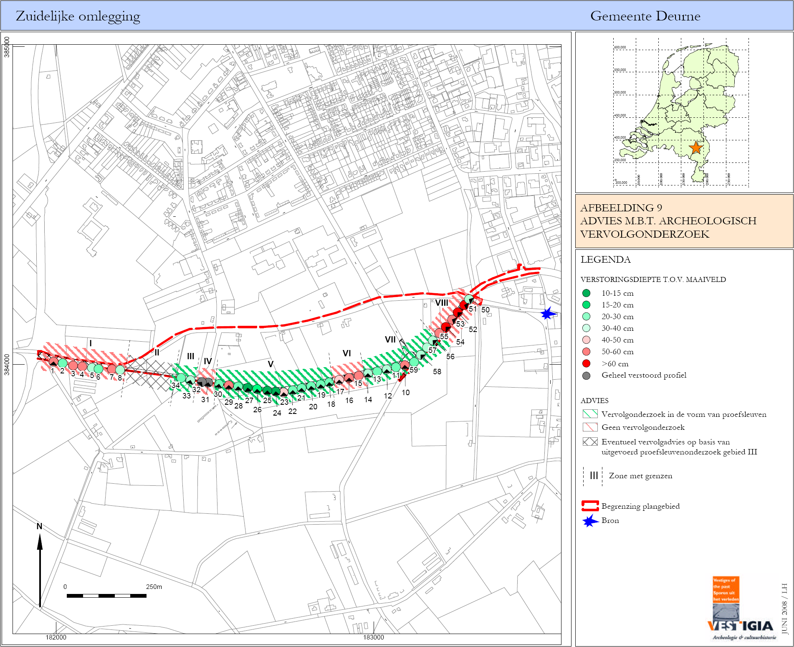This screenshot has height=647, width=794.
Task: Click the JUNI 2008 / LH date text
Action: [784, 609]
